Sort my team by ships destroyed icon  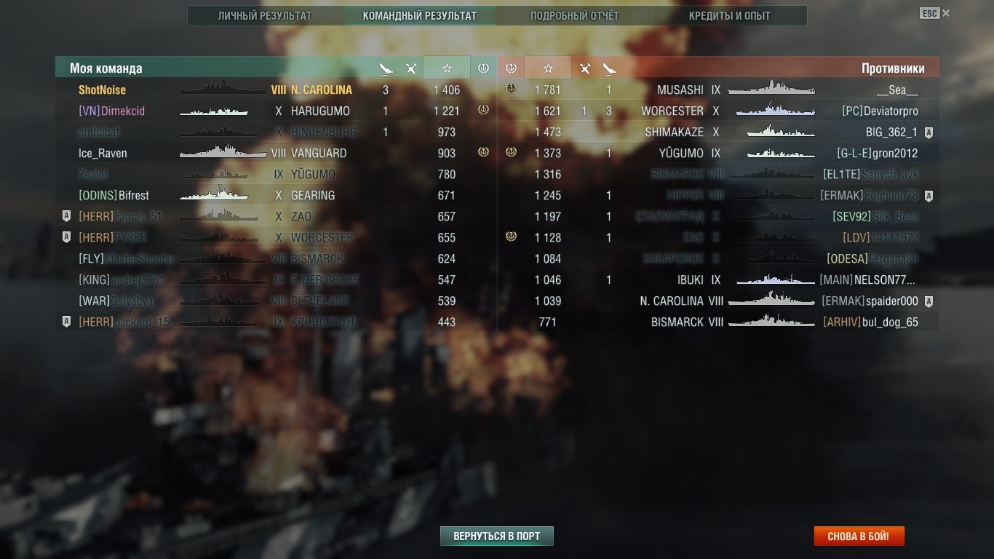point(386,68)
